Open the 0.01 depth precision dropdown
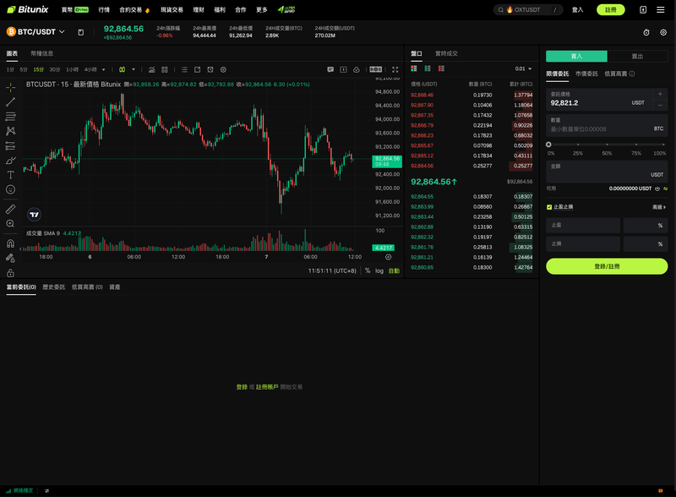Viewport: 676px width, 497px height. point(523,68)
